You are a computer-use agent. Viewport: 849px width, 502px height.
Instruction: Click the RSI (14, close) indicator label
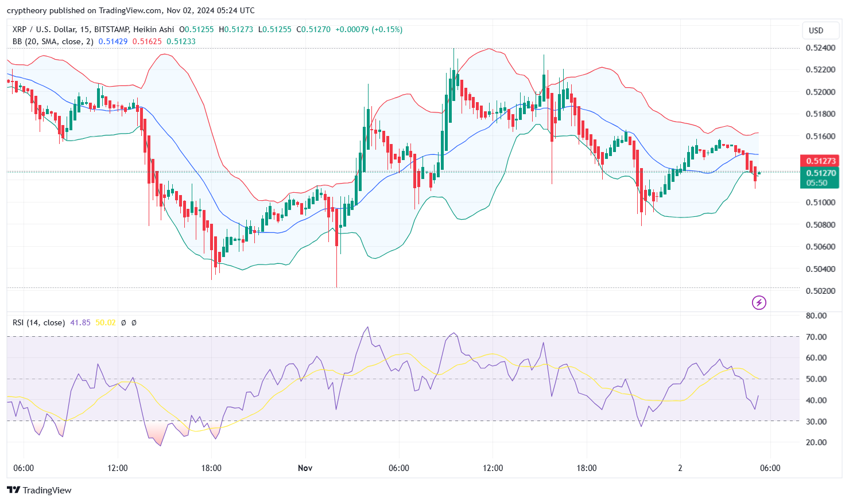(x=38, y=322)
